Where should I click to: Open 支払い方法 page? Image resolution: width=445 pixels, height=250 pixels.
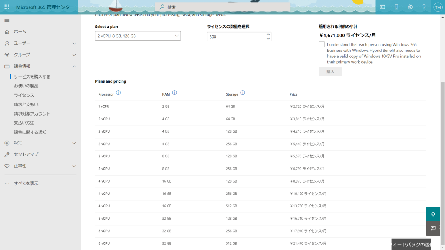(x=24, y=123)
